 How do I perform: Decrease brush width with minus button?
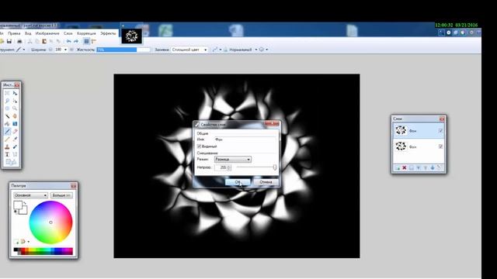point(50,50)
